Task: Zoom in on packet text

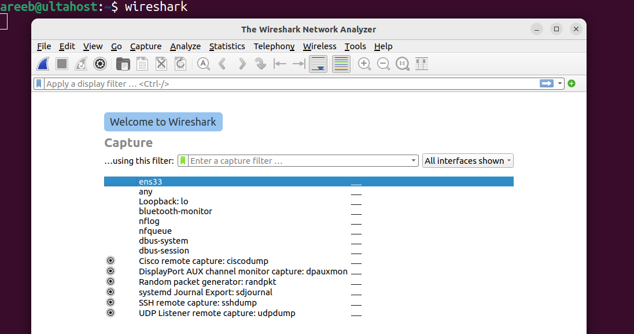Action: 364,64
